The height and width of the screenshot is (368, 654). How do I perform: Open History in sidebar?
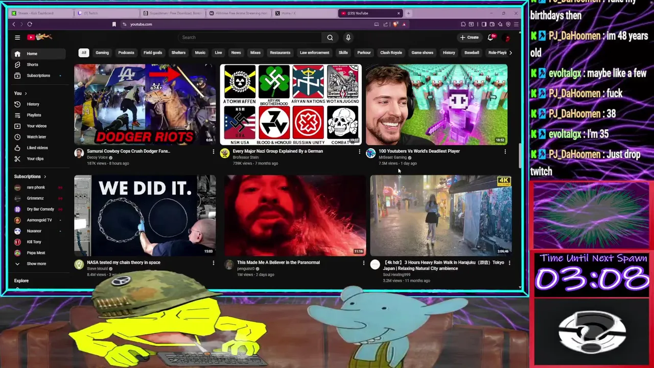point(38,104)
